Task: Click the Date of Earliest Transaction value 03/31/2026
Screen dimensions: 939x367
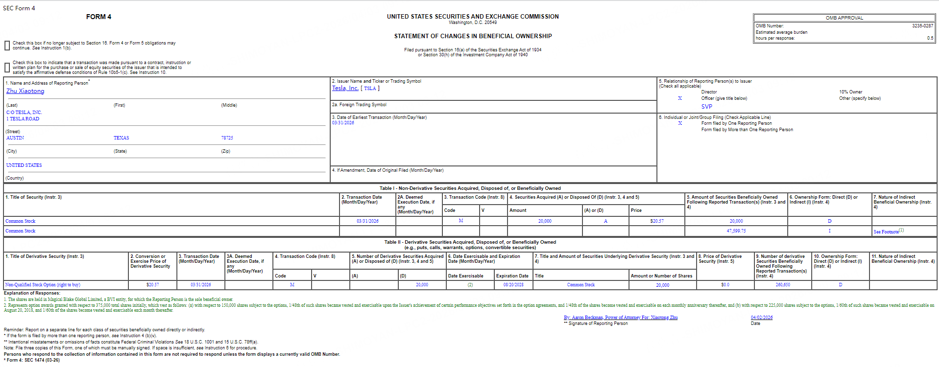Action: pyautogui.click(x=343, y=123)
